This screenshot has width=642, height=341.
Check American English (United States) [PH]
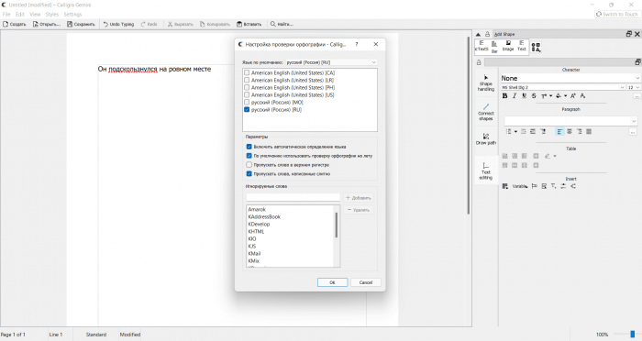247,88
